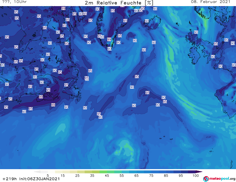The height and width of the screenshot is (182, 236).
Task: Click the round meteopool logo icon
Action: [x=206, y=179]
